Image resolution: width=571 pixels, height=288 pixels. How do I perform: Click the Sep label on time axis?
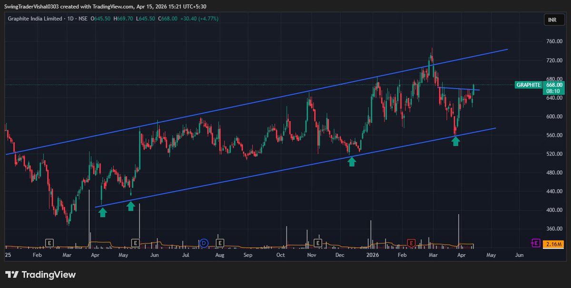point(247,255)
